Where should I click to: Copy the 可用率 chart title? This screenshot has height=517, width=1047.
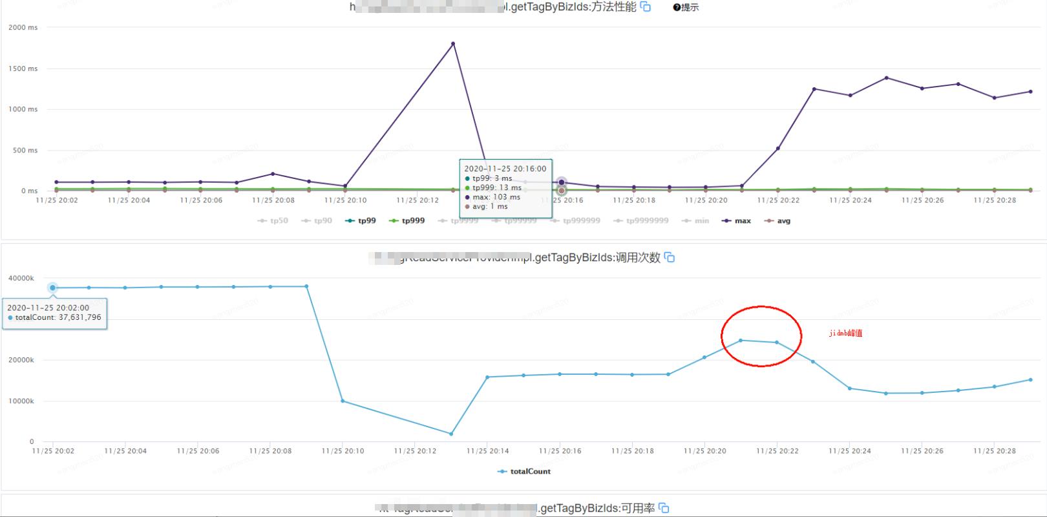(x=664, y=509)
